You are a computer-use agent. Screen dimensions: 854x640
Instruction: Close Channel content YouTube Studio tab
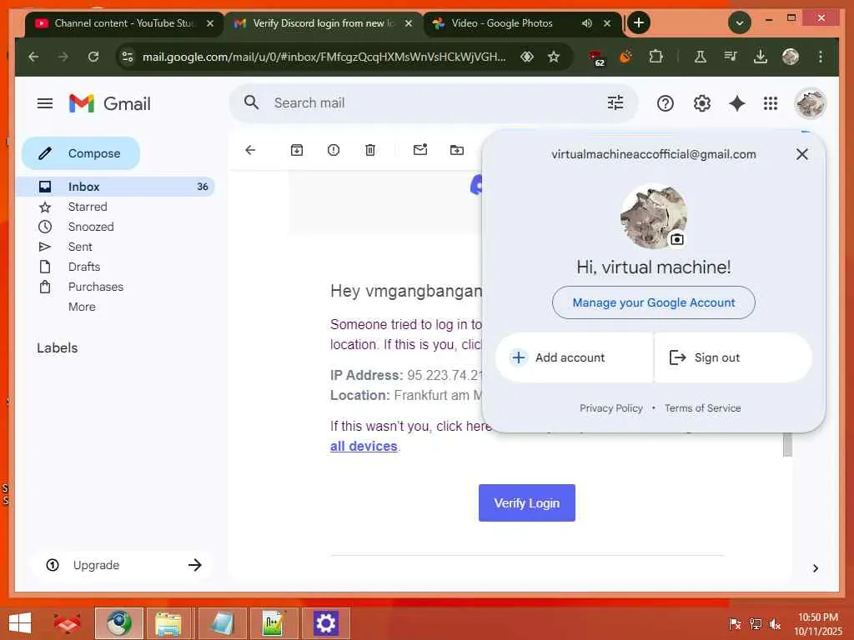210,23
